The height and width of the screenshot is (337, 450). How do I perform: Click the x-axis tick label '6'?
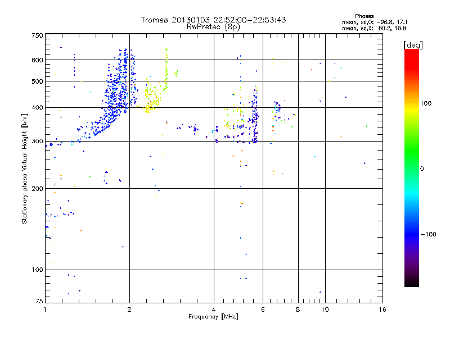pyautogui.click(x=263, y=309)
